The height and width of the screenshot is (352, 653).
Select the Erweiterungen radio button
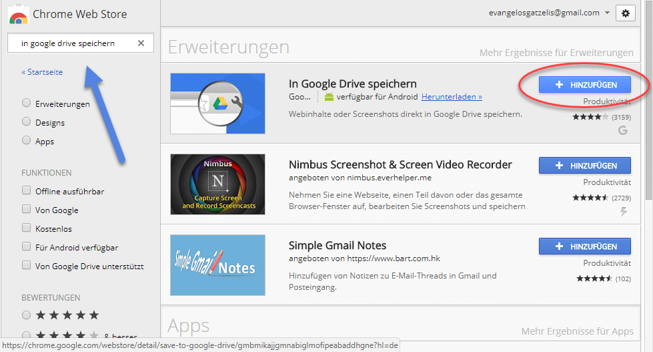click(27, 104)
